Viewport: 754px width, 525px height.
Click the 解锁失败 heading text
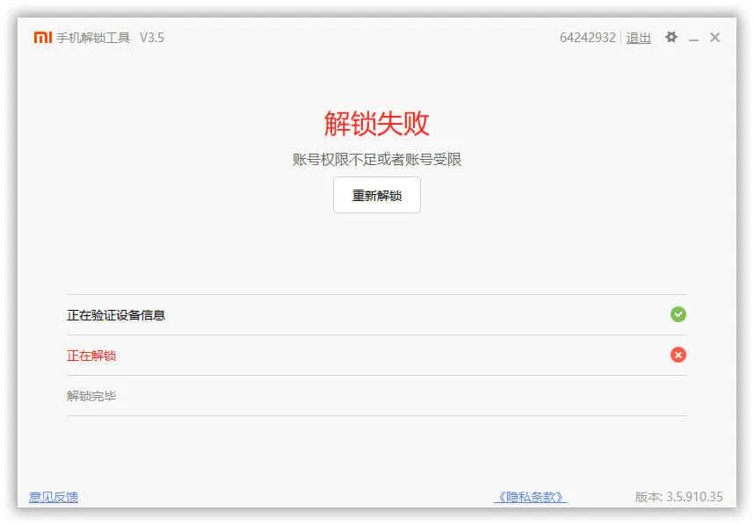(376, 124)
